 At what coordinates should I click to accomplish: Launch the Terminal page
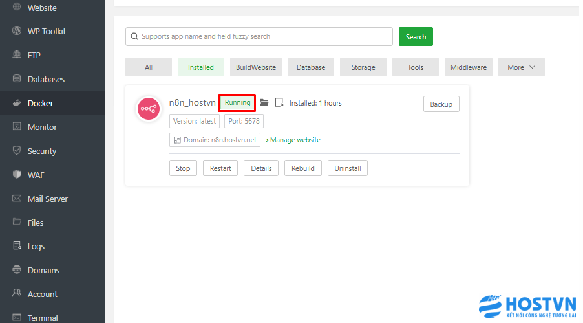click(43, 318)
